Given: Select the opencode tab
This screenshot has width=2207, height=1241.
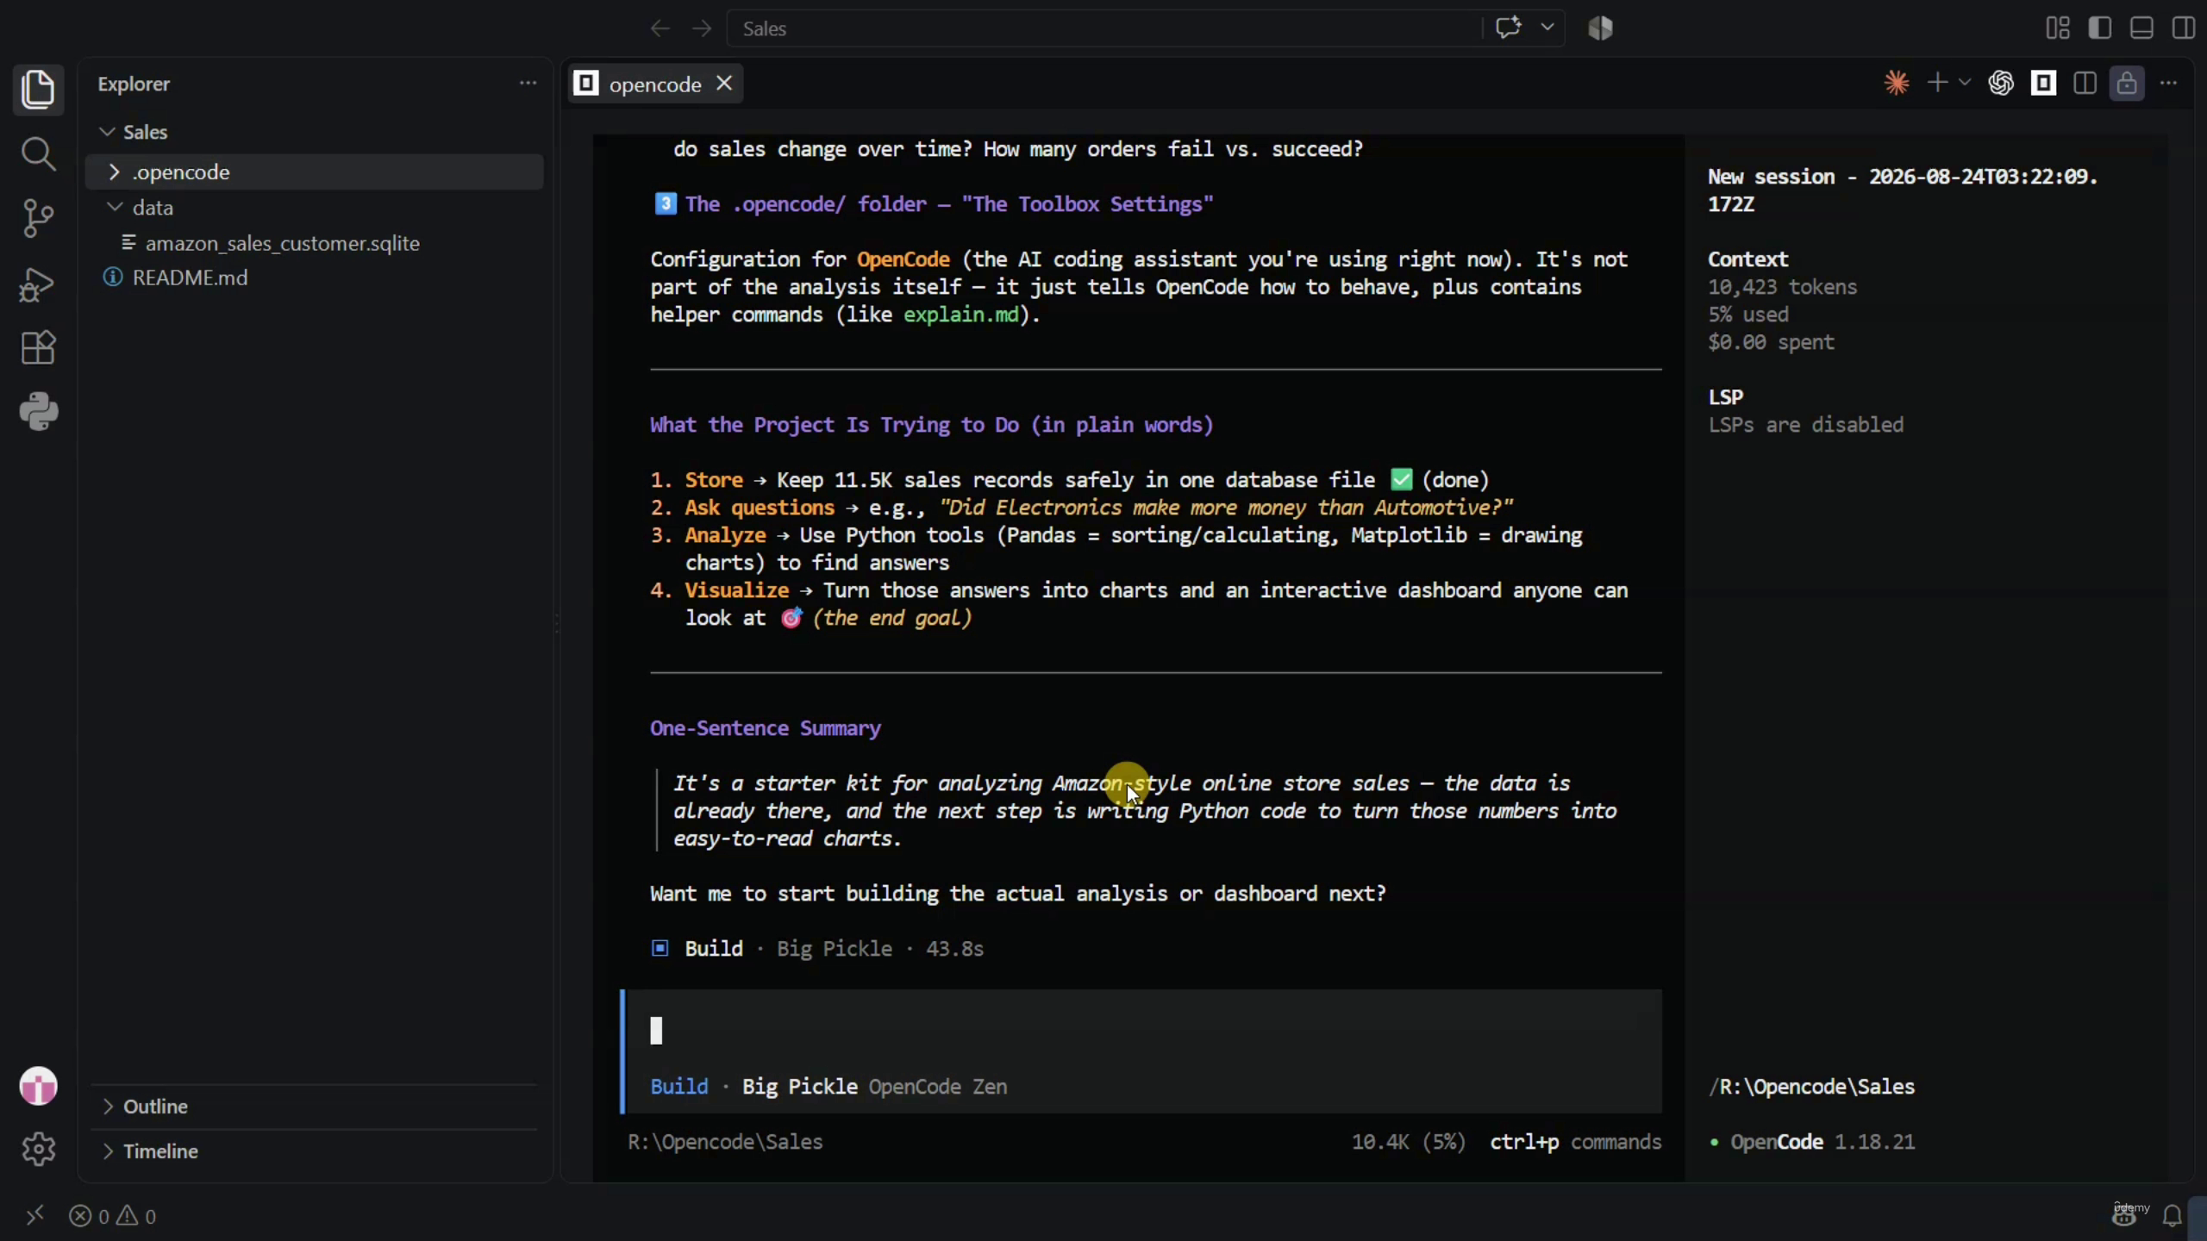Looking at the screenshot, I should pos(654,84).
